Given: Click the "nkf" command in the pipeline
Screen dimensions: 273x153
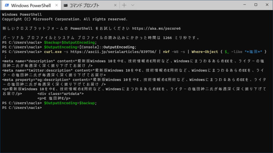Looking at the screenshot, I should tap(166, 52).
